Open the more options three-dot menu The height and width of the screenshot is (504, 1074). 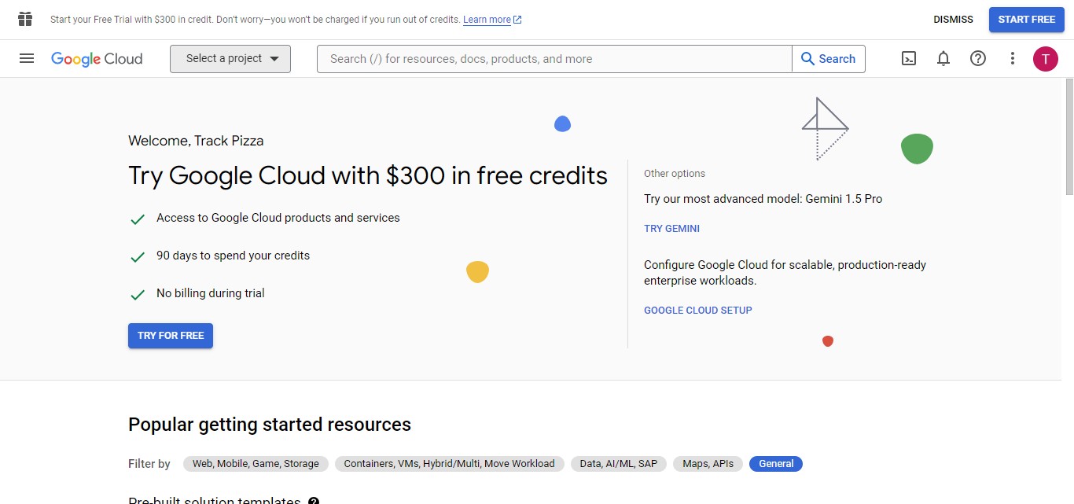[x=1012, y=58]
